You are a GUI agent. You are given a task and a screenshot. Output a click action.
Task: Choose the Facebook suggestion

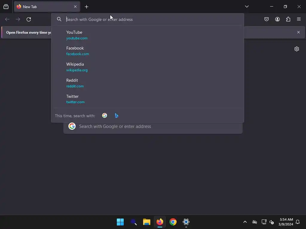(x=148, y=51)
